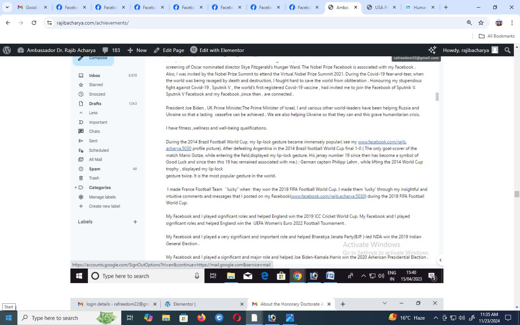Bookmark this page with the star
520x325 pixels.
[x=481, y=23]
